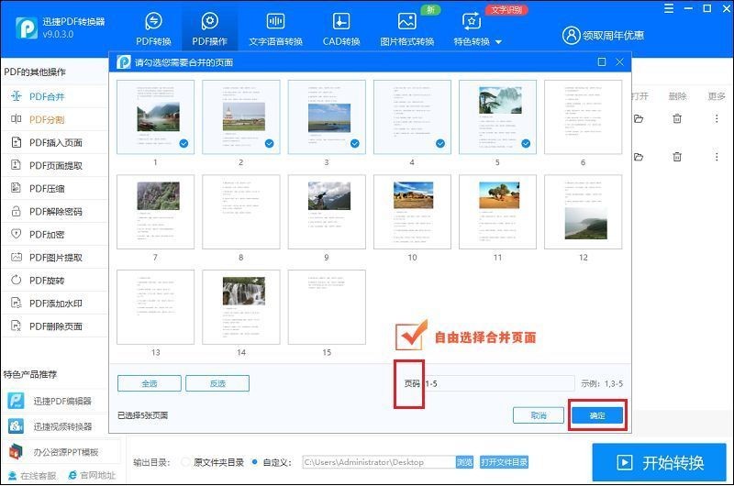Click the 迅捷PDF转换器 logo icon
The height and width of the screenshot is (486, 734).
click(27, 28)
